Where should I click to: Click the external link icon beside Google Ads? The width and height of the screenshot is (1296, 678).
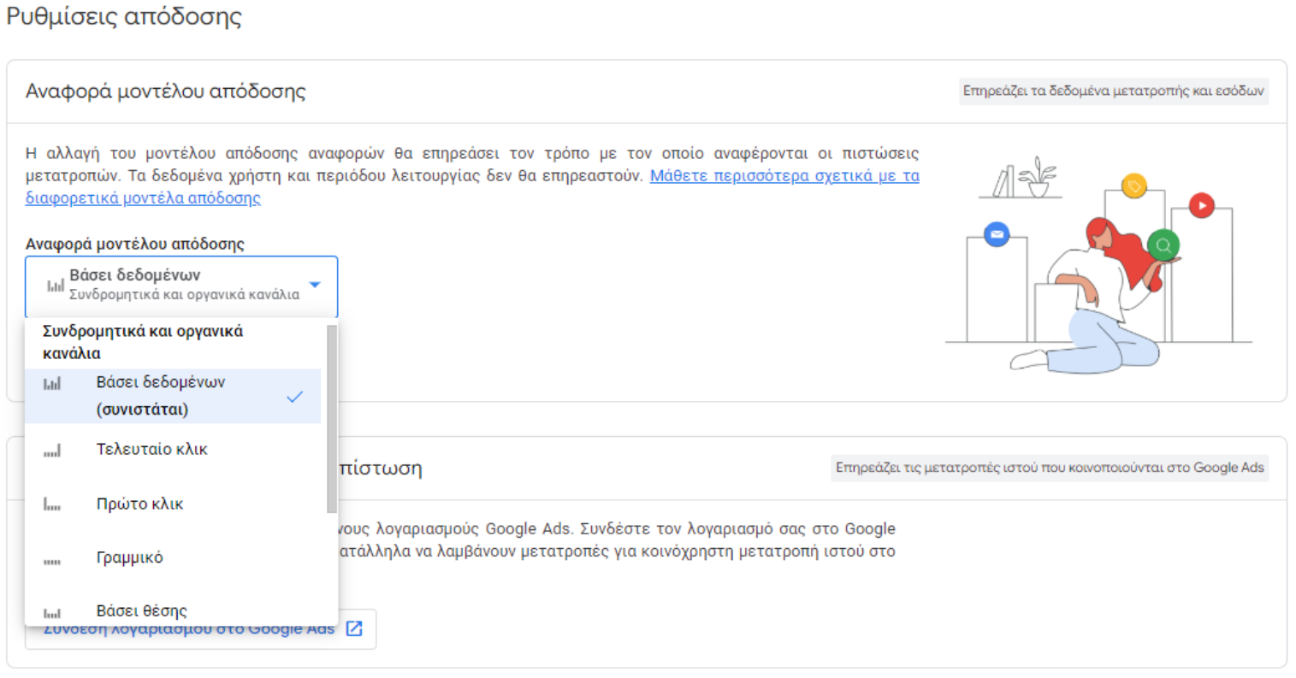[354, 629]
